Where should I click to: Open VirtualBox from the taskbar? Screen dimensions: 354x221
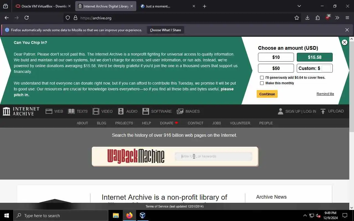click(143, 215)
